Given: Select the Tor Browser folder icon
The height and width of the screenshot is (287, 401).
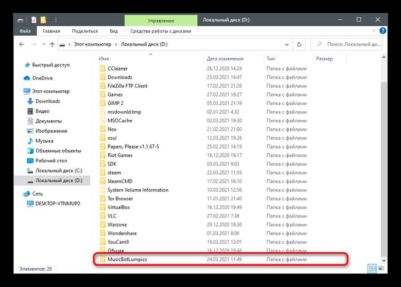Looking at the screenshot, I should pos(103,199).
